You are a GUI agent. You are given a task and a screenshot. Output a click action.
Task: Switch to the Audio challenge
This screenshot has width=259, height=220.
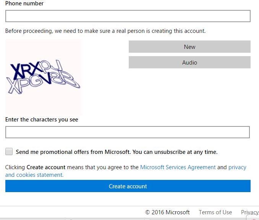[x=189, y=62]
